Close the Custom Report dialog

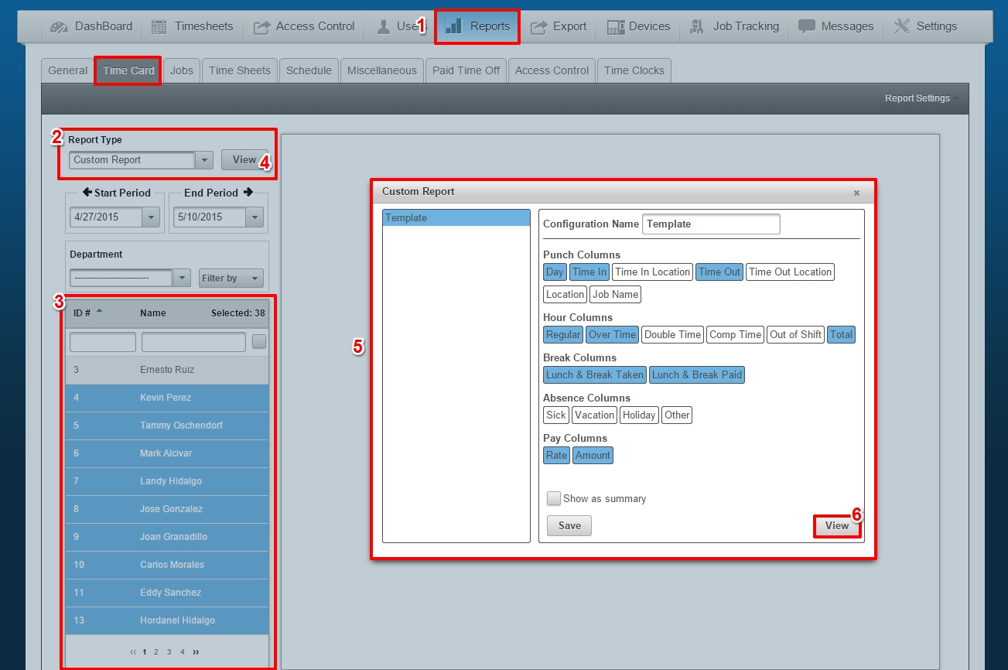[x=856, y=193]
